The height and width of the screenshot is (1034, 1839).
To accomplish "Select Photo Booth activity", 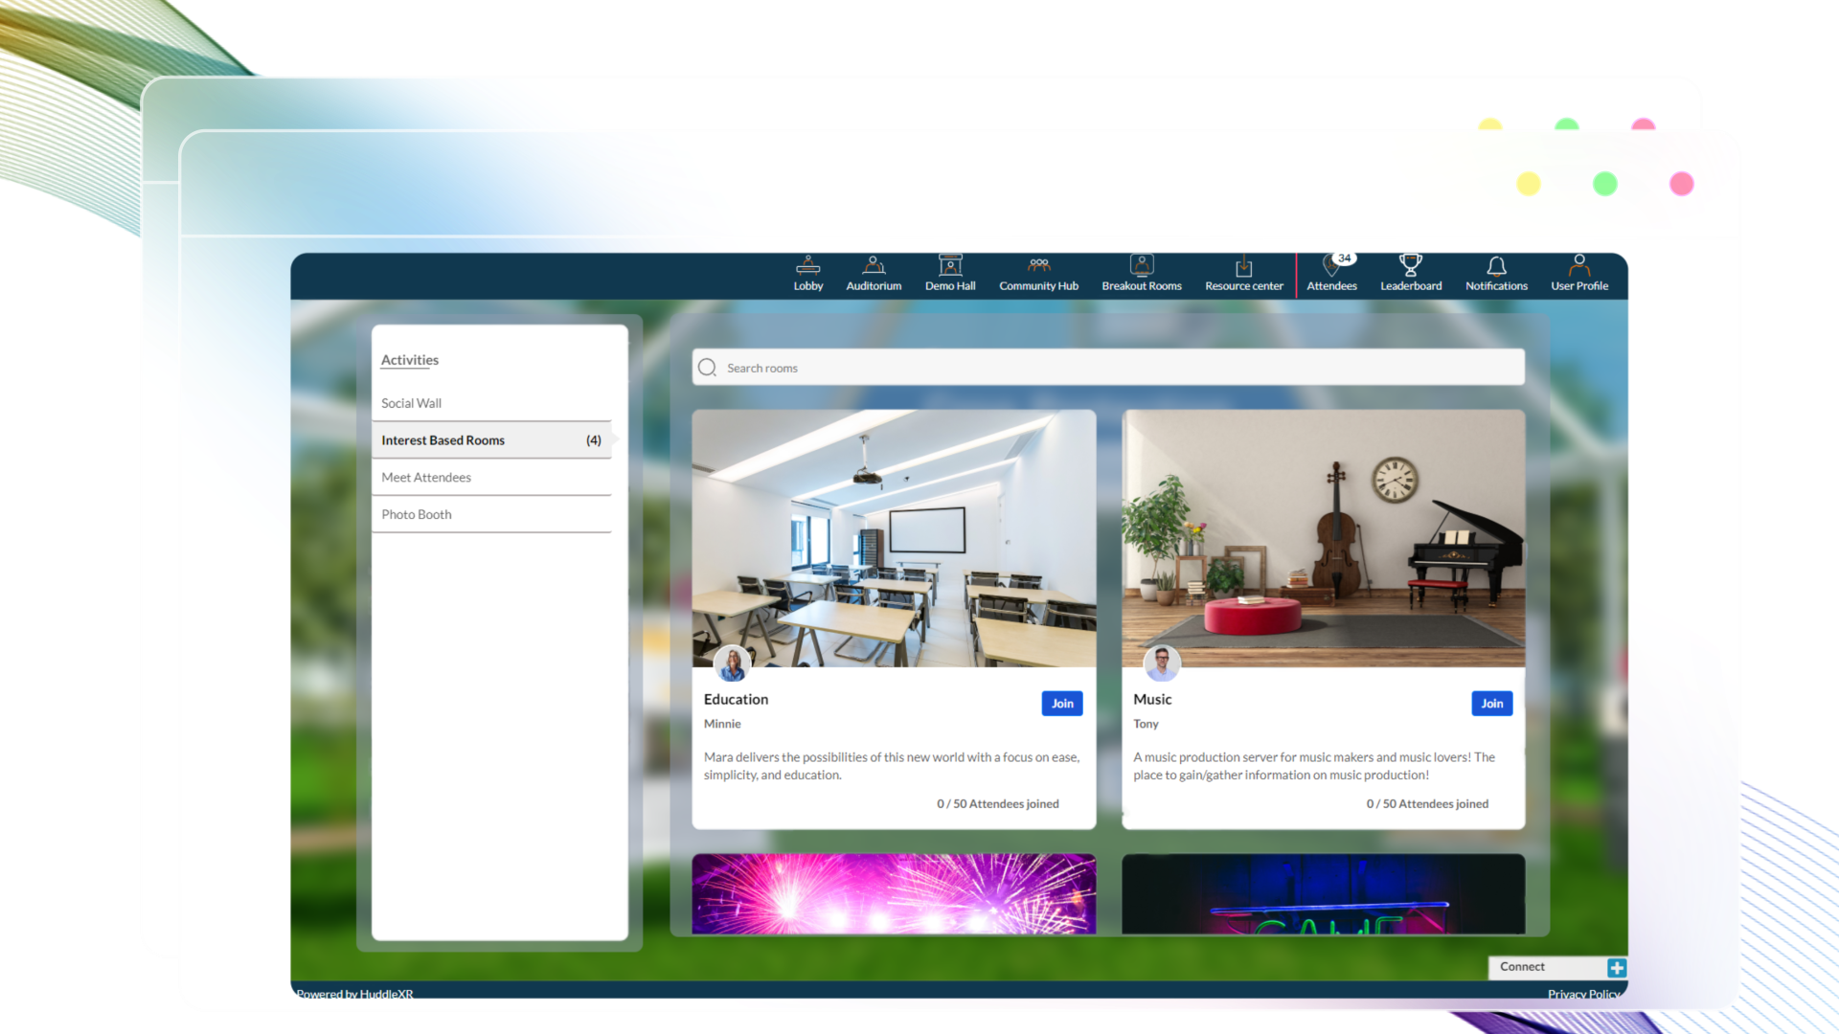I will pyautogui.click(x=416, y=514).
